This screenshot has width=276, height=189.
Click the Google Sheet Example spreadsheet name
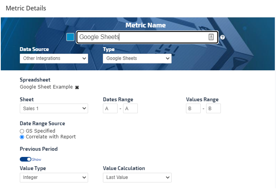pyautogui.click(x=46, y=87)
